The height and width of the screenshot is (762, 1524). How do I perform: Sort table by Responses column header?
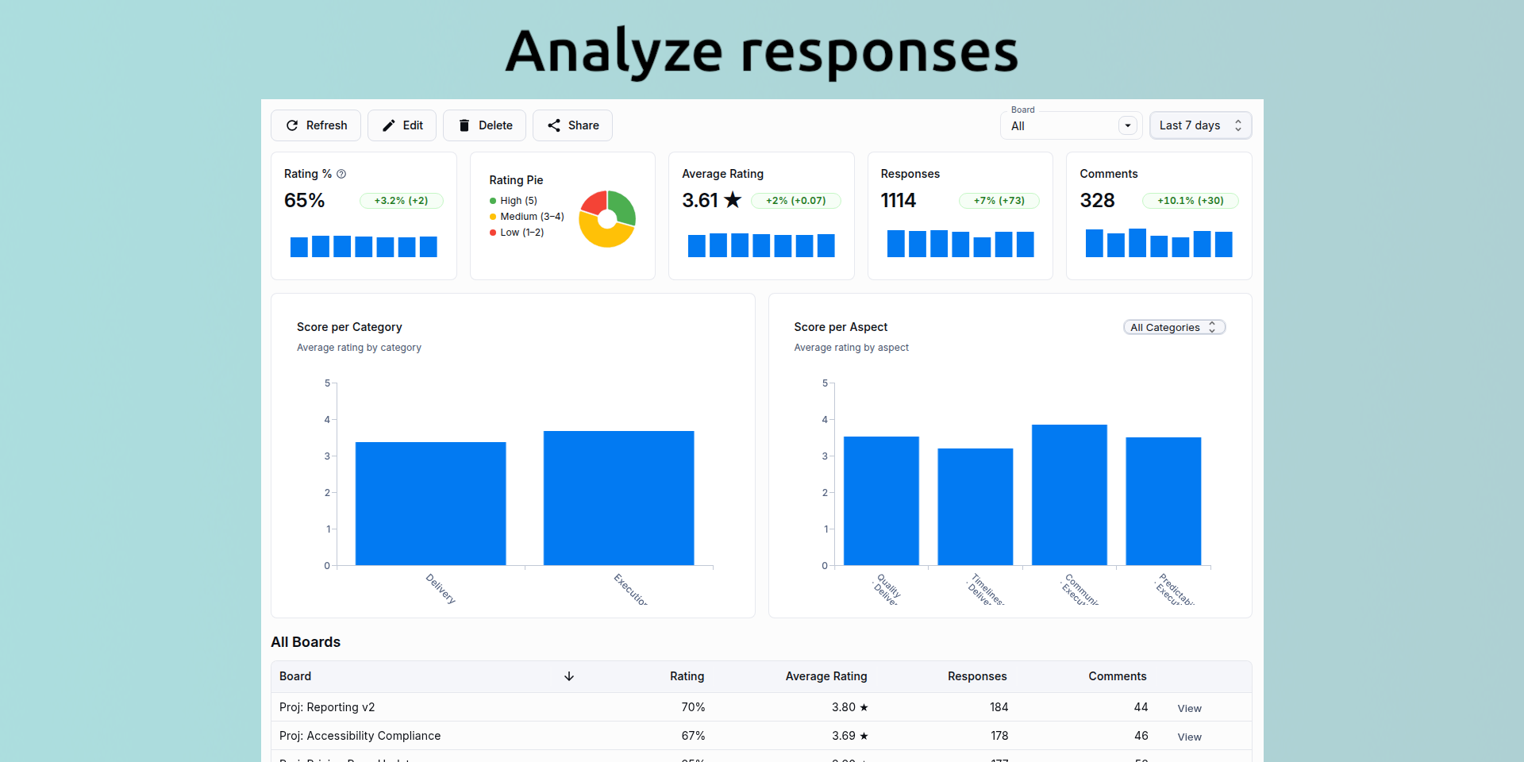976,676
